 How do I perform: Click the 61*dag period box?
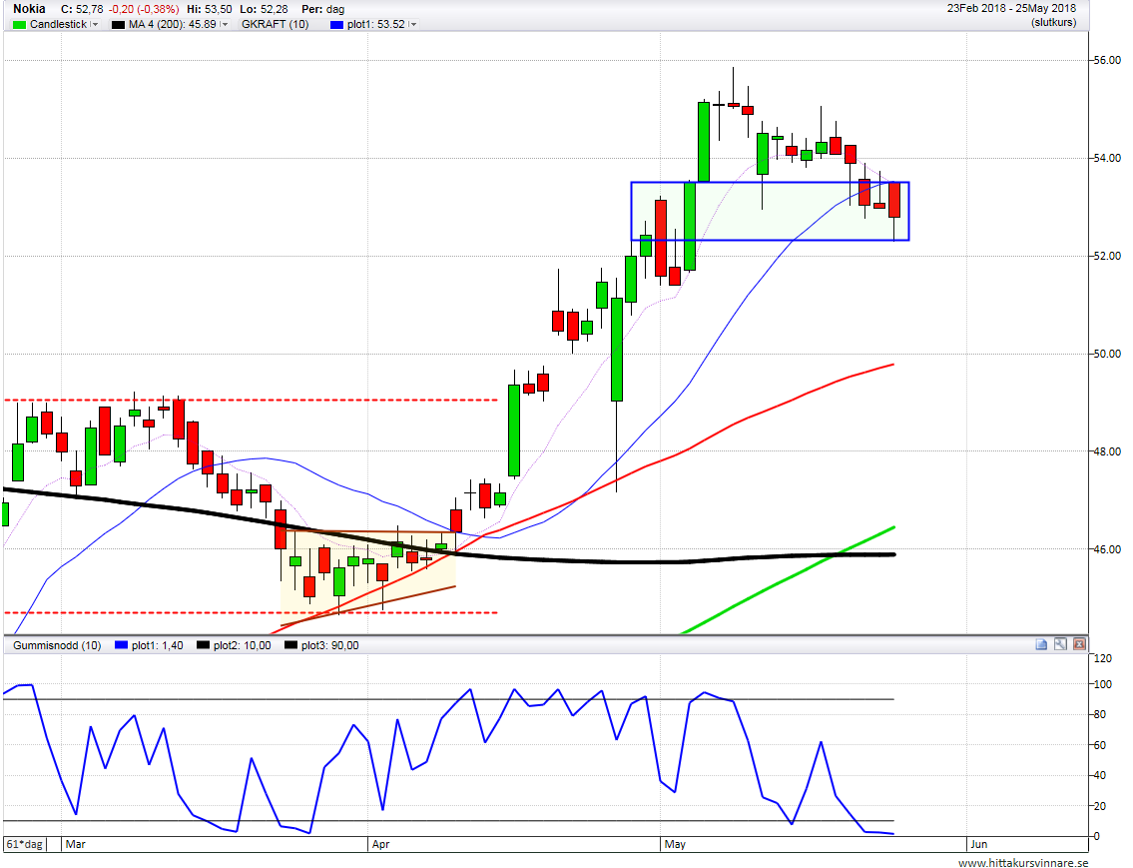click(x=25, y=844)
